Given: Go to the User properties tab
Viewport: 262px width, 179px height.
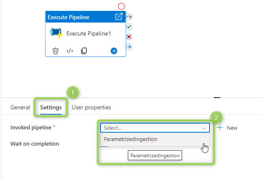Looking at the screenshot, I should [91, 107].
